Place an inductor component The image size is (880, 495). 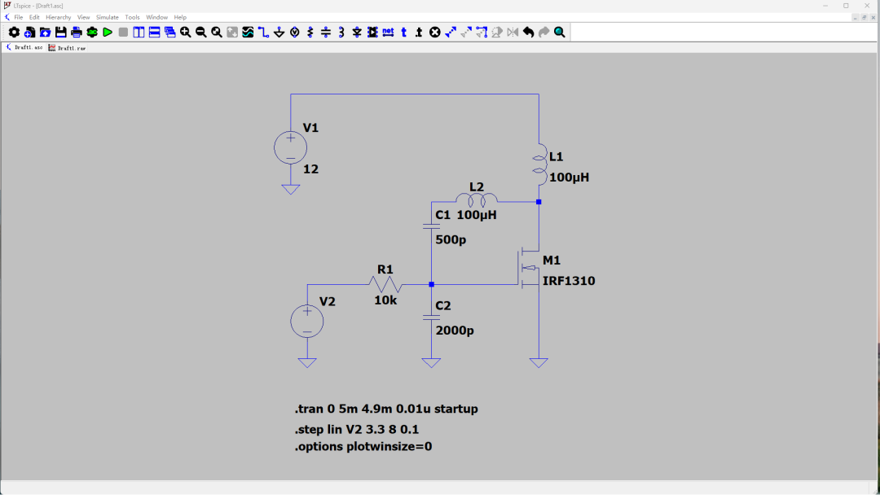[341, 33]
